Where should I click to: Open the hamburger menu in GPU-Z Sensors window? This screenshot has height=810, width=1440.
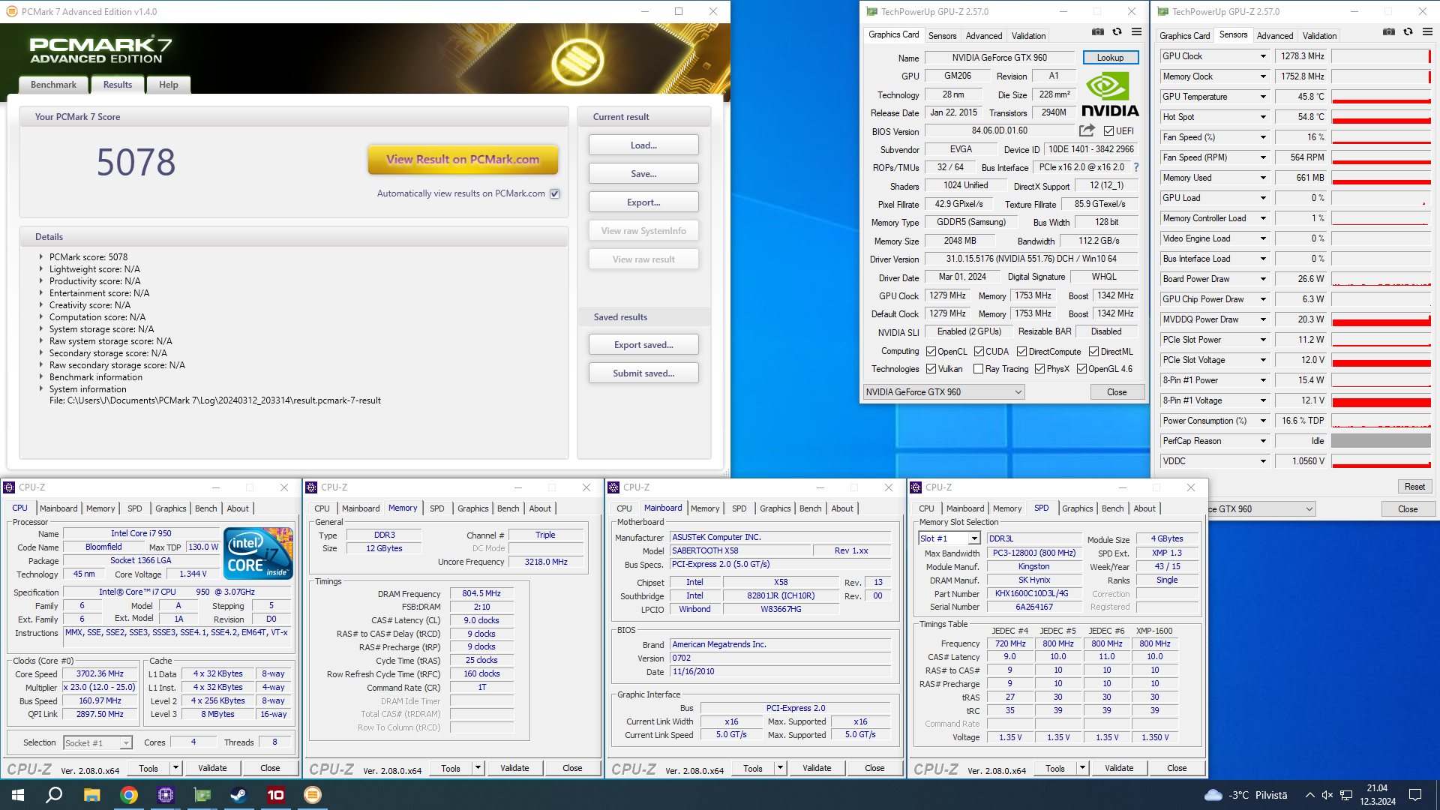[x=1427, y=31]
